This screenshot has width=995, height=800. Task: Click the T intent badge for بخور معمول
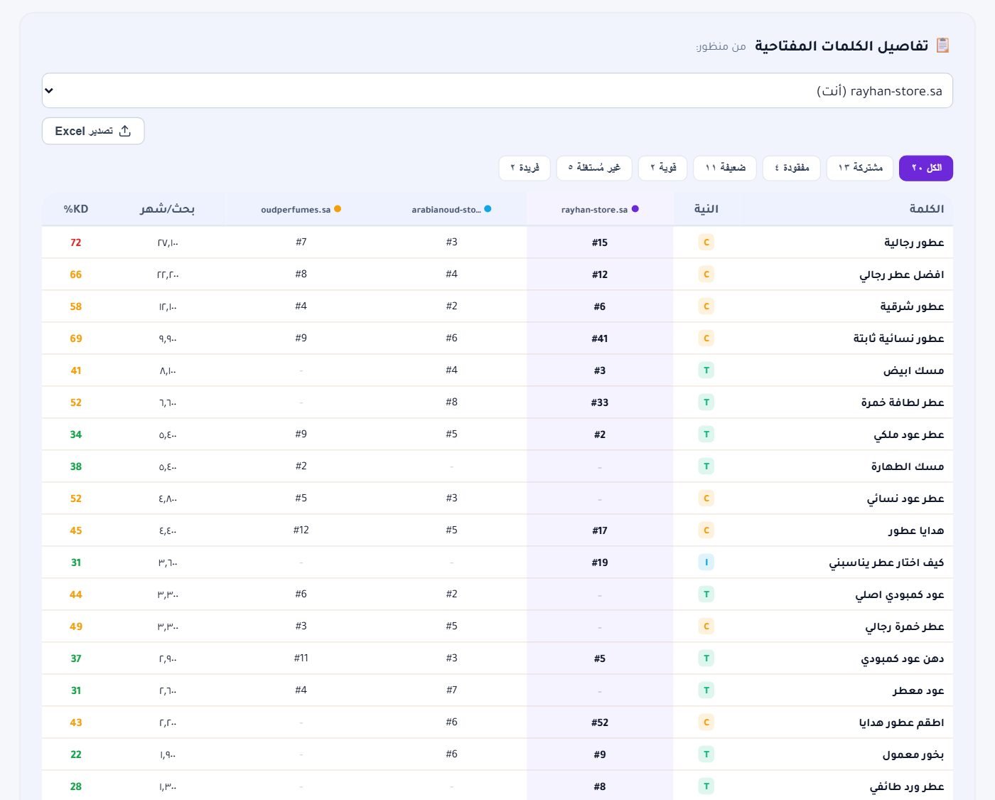pos(706,754)
